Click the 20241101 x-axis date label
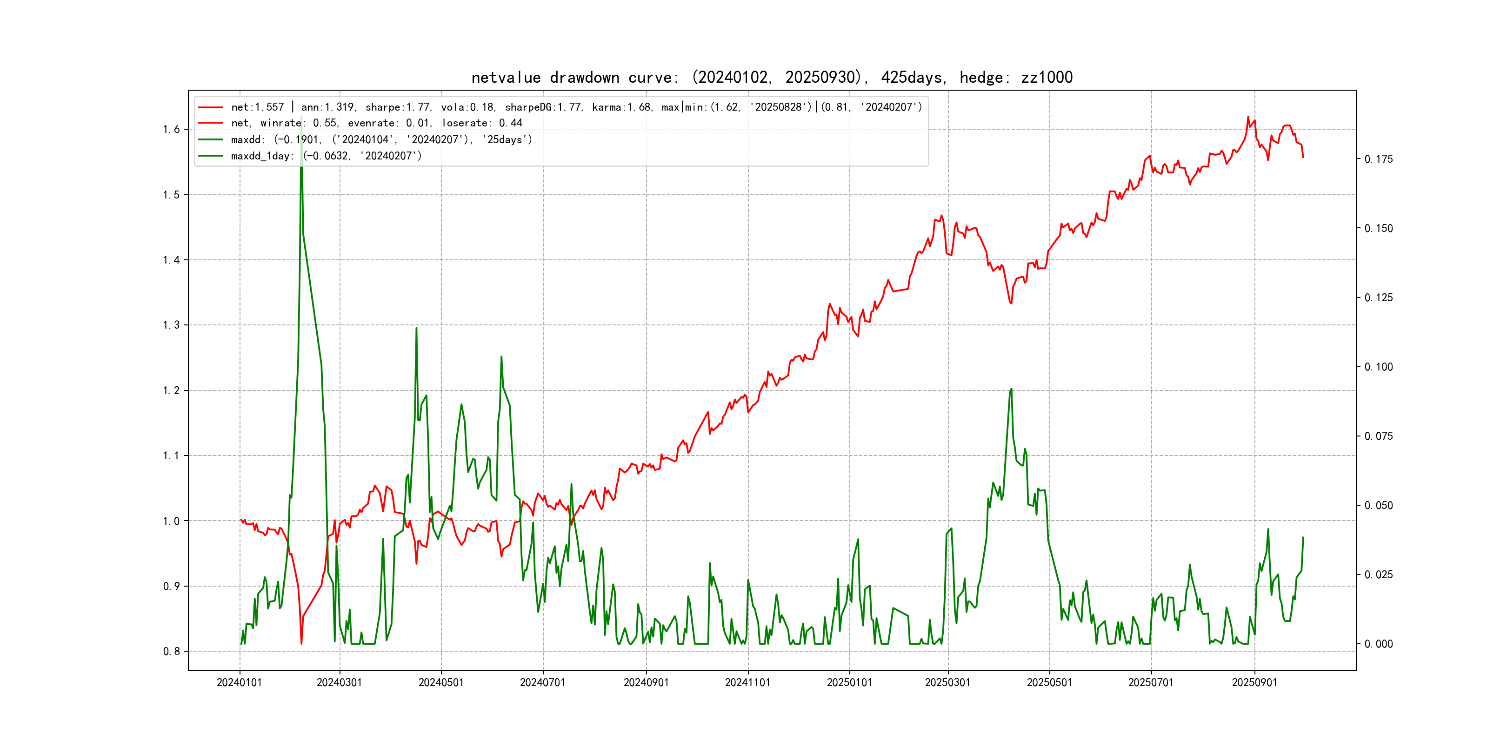The width and height of the screenshot is (1507, 753). coord(747,683)
